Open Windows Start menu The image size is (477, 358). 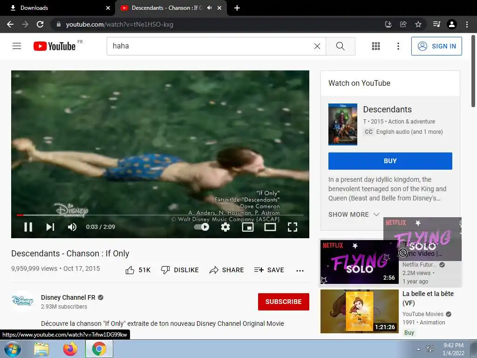click(x=12, y=349)
